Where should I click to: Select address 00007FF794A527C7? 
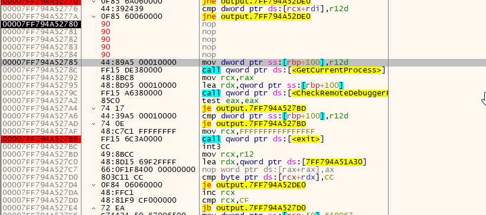click(40, 170)
